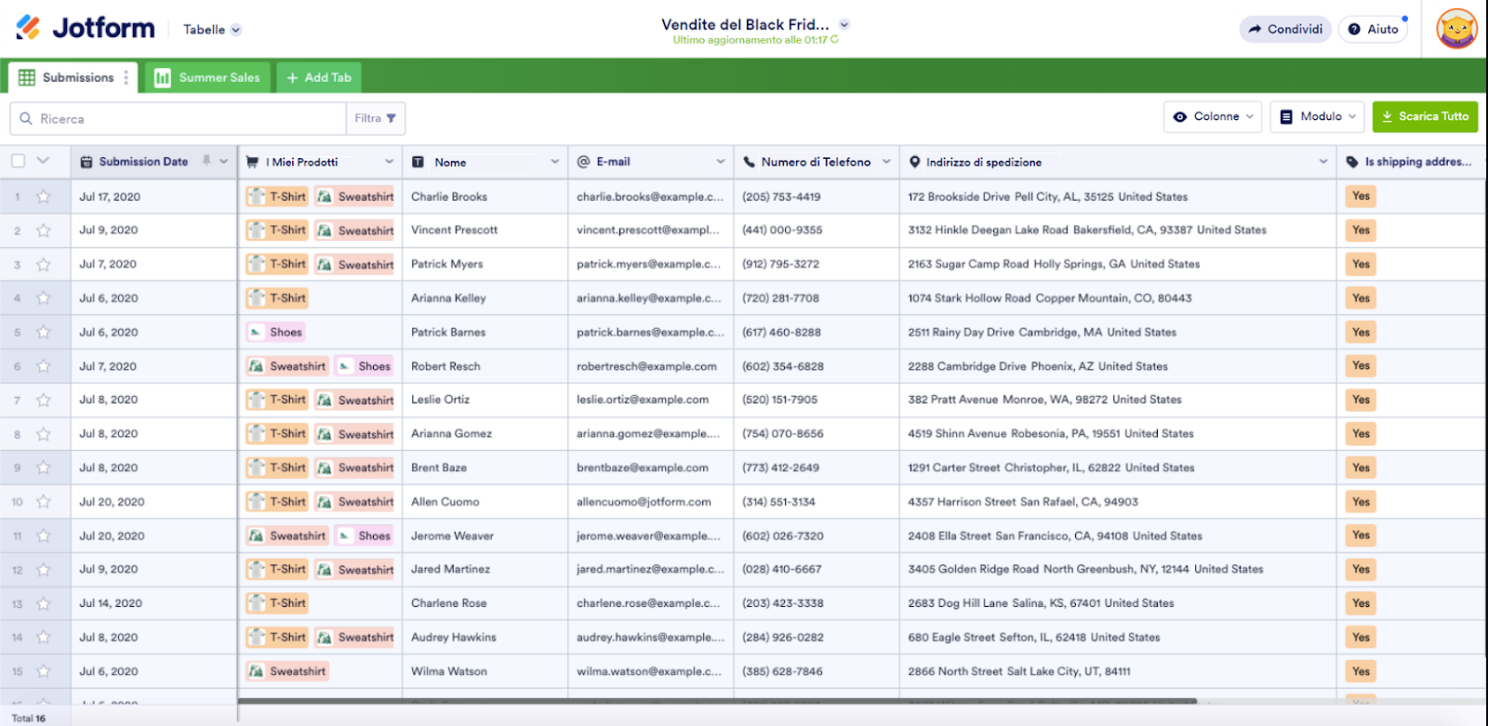Click the Yes tag in Charlie Brooks row
Screen dimensions: 1488x726
[x=1362, y=196]
